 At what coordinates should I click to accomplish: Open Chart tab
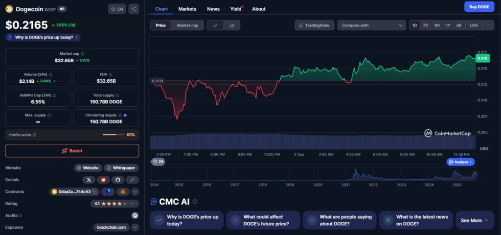coord(161,9)
